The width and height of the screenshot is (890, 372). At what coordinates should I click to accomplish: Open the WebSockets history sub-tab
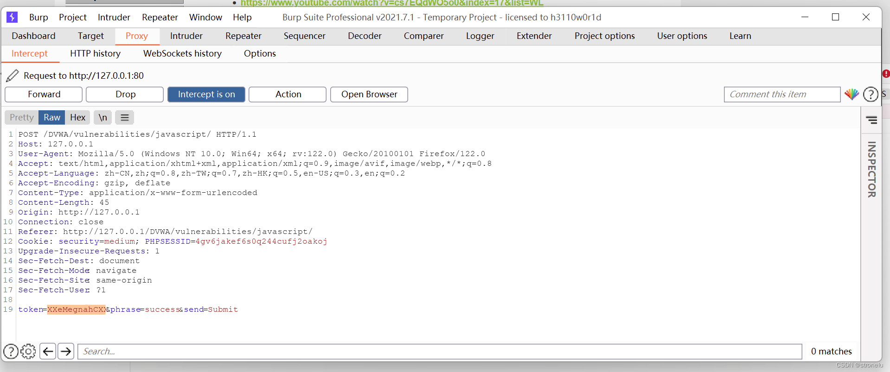[182, 54]
